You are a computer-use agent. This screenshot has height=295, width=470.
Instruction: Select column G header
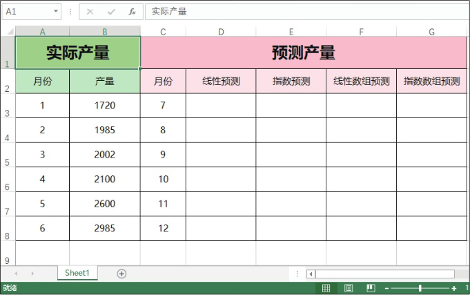point(431,32)
